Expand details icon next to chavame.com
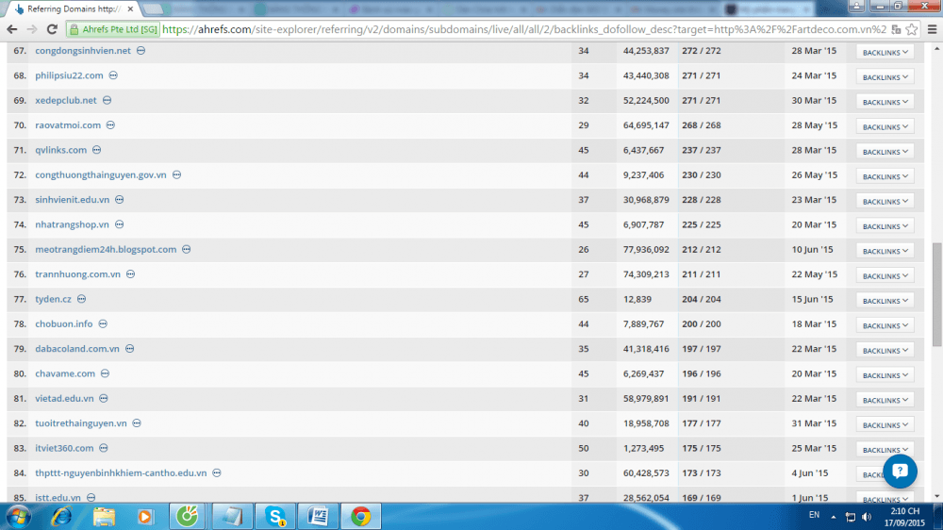This screenshot has width=943, height=530. 106,373
